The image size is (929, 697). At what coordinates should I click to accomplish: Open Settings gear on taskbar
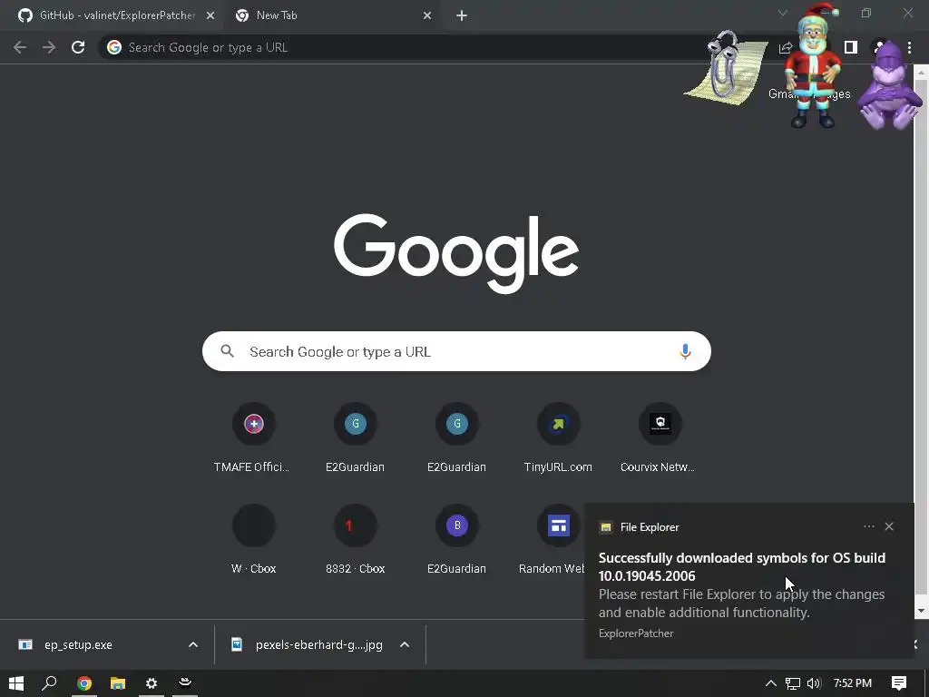[152, 683]
